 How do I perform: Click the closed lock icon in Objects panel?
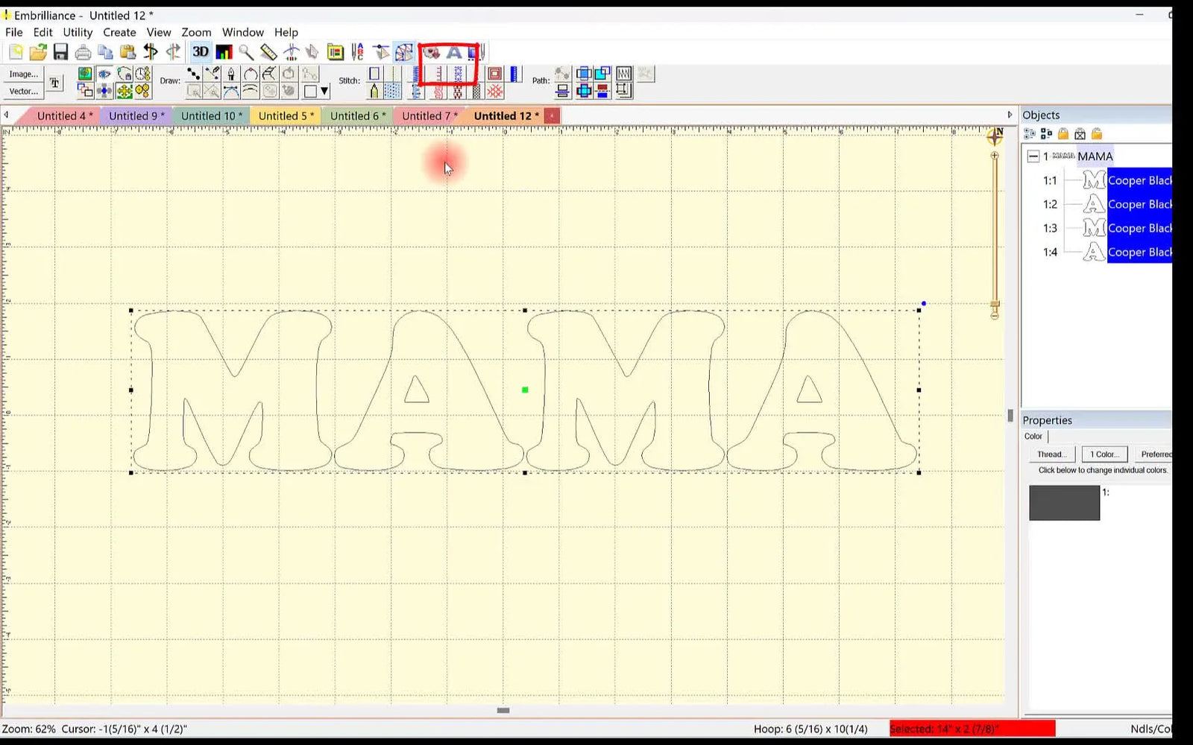1063,133
